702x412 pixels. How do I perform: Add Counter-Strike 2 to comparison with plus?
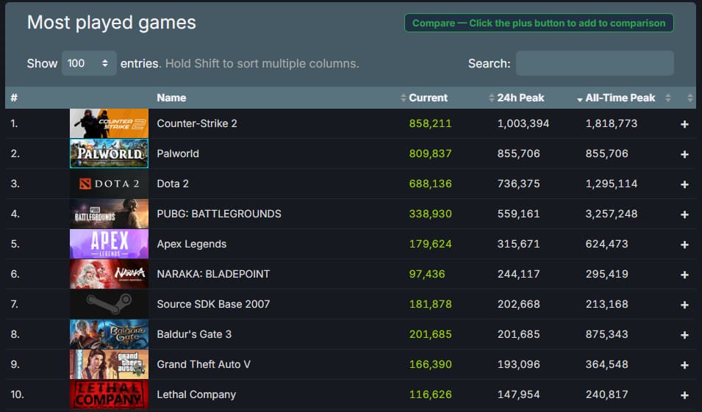click(x=684, y=124)
